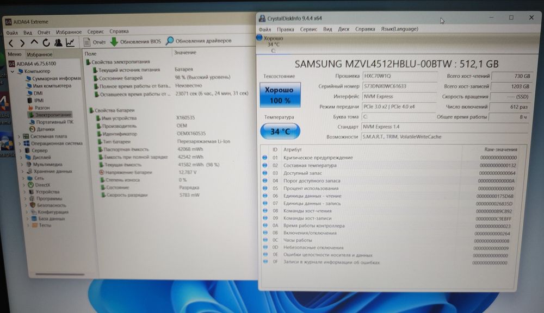
Task: Open Избранное menu in AIDA64 menu bar
Action: click(69, 32)
